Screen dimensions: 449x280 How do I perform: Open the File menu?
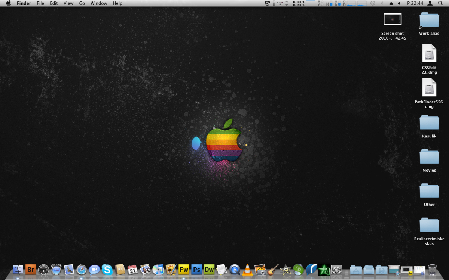tap(40, 3)
